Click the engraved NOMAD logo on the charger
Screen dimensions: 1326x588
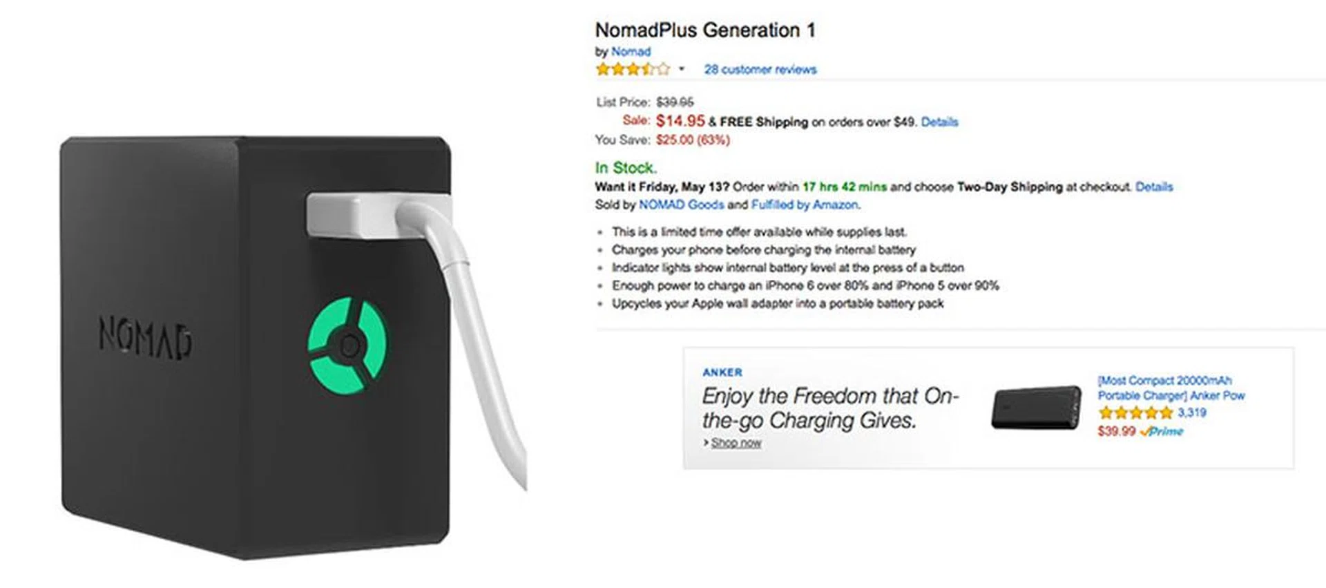coord(145,338)
